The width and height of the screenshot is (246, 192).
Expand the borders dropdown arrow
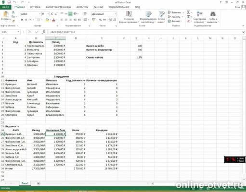(x=42, y=20)
